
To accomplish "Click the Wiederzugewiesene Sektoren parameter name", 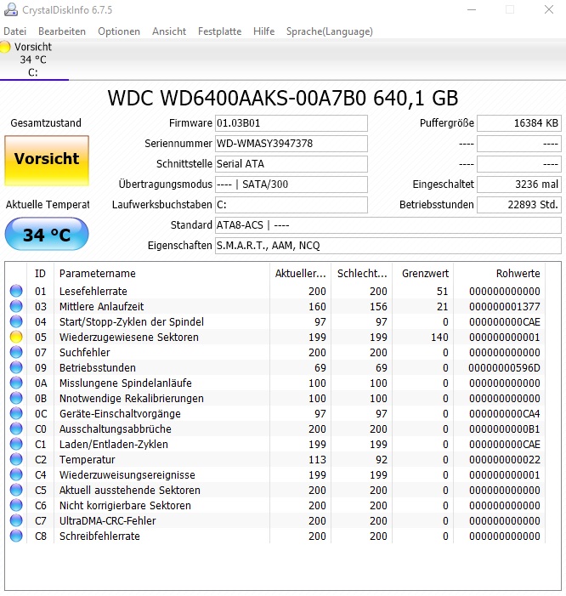I will 129,338.
